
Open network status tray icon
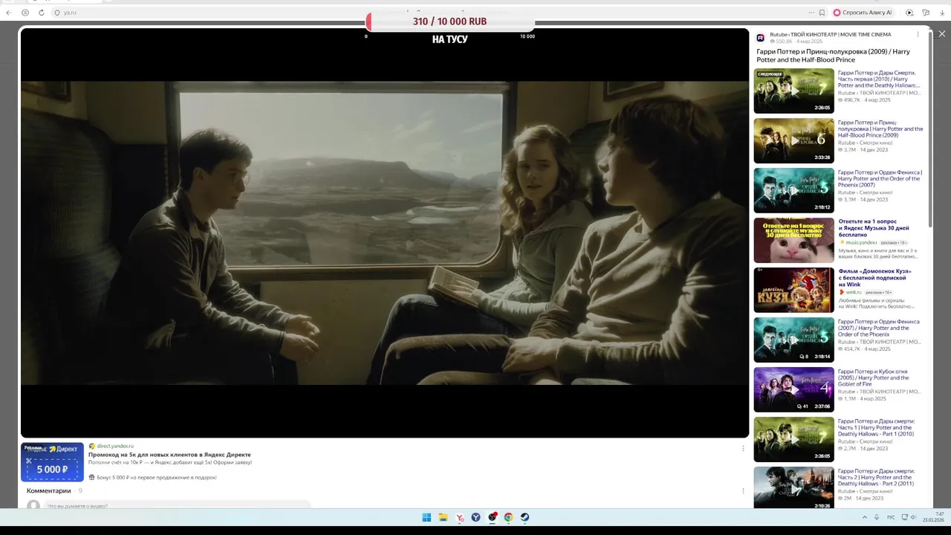coord(903,517)
